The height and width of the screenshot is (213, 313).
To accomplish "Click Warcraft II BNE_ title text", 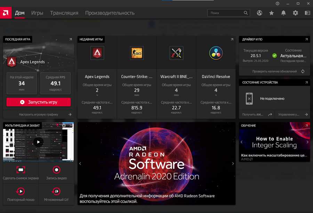I will coord(176,77).
